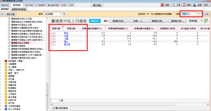Click the red folder icon 我的選股

point(6,61)
